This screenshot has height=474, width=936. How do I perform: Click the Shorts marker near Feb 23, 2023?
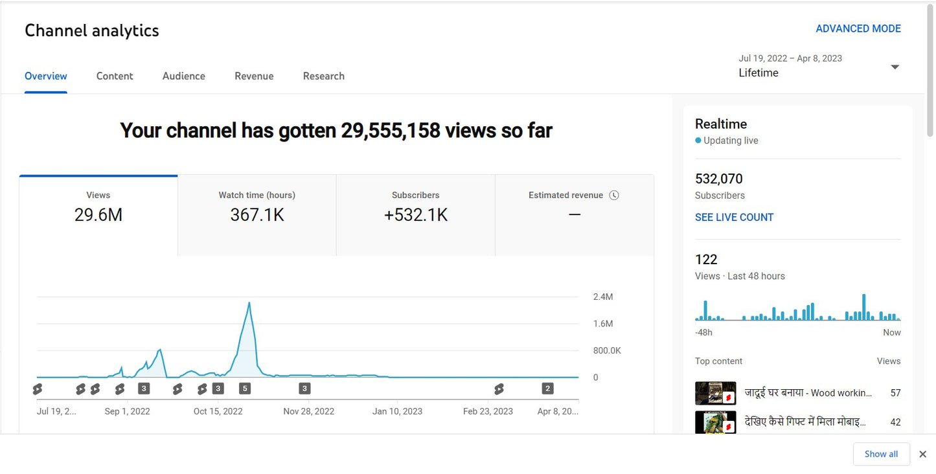[x=499, y=388]
